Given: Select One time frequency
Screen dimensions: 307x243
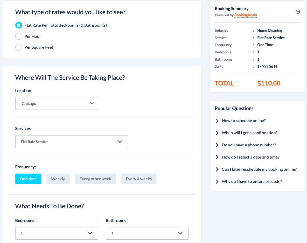Looking at the screenshot, I should 28,179.
